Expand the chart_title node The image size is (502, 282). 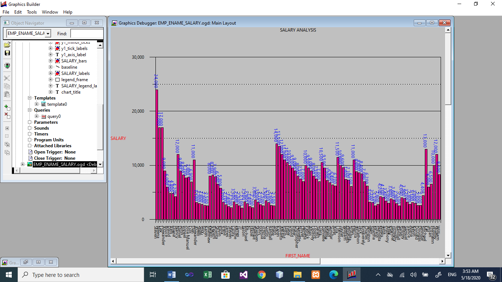[51, 92]
